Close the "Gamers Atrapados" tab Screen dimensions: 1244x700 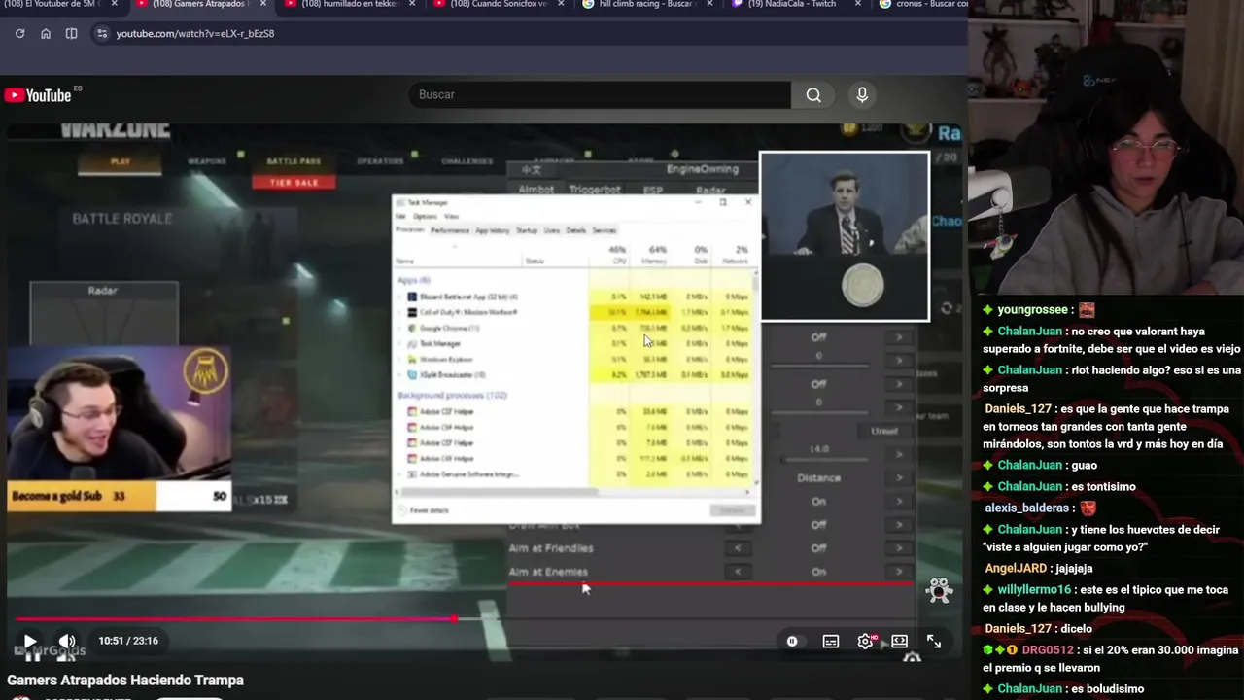pyautogui.click(x=263, y=4)
